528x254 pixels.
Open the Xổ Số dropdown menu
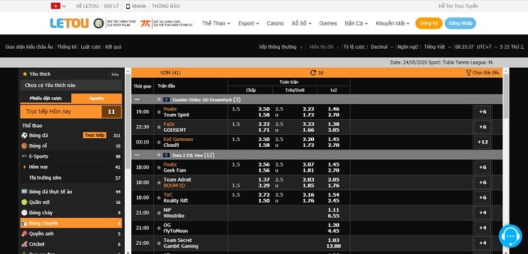tap(302, 24)
